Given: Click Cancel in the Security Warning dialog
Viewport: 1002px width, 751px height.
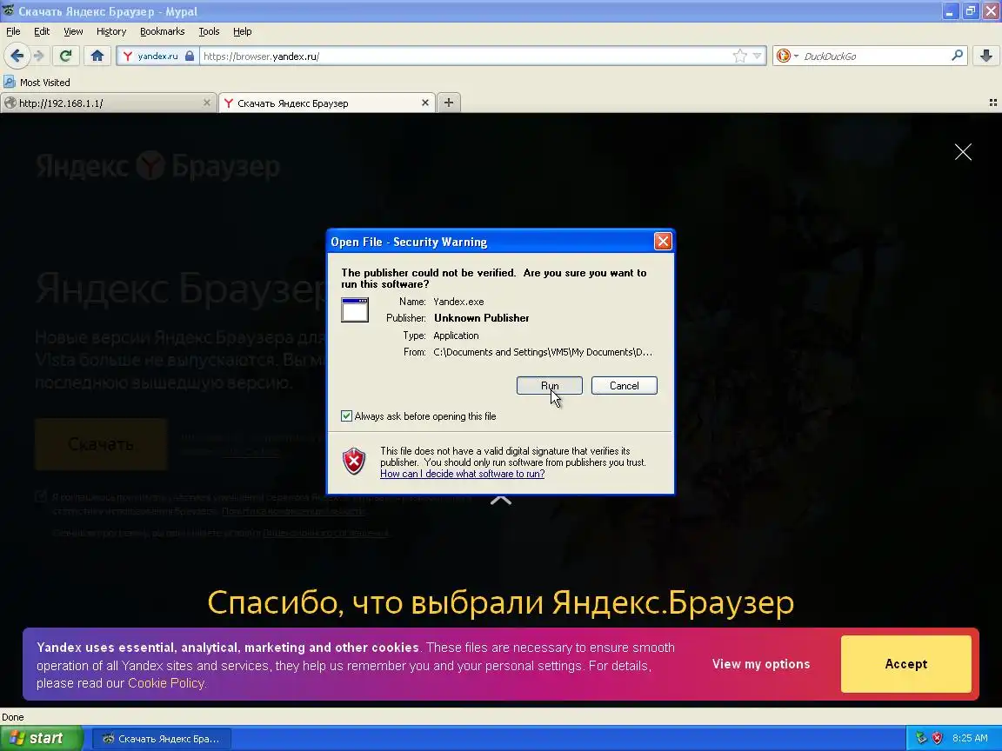Looking at the screenshot, I should (625, 386).
